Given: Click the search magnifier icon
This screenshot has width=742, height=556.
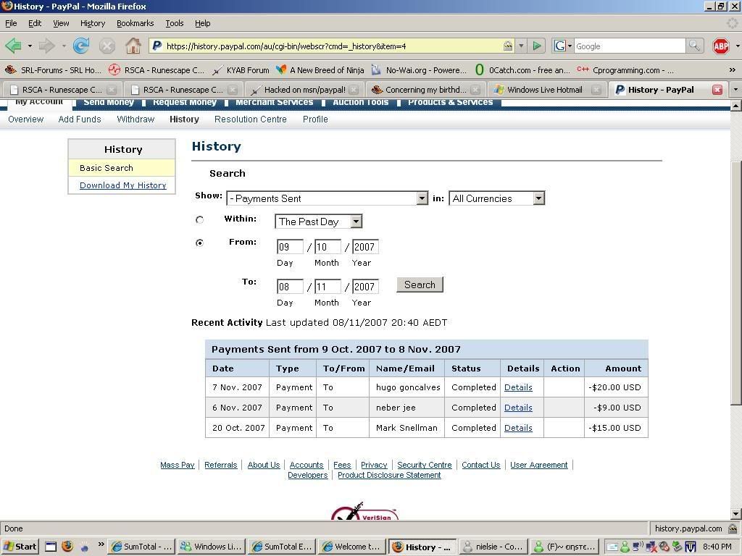Looking at the screenshot, I should point(694,46).
